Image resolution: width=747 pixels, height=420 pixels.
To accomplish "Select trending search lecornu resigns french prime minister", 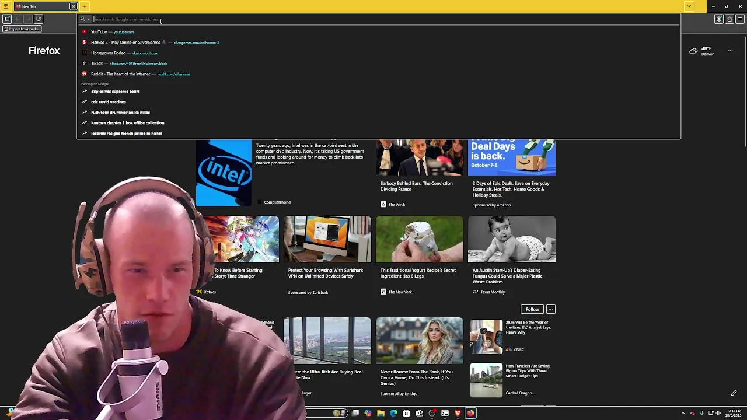I will pos(378,134).
